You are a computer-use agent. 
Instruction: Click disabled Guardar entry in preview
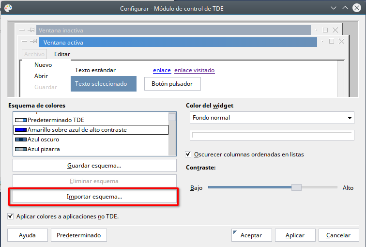click(46, 87)
